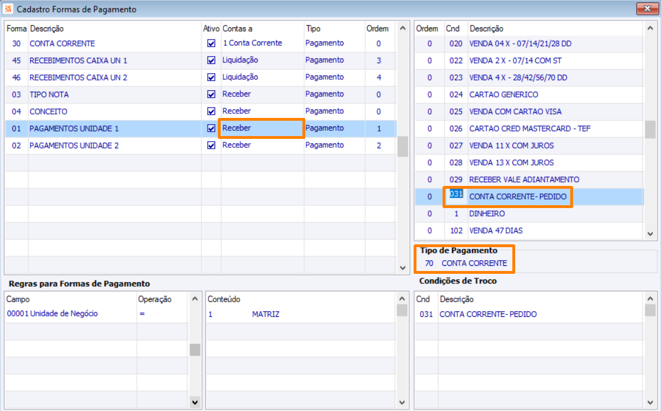Click down arrow of payment forms list scrollbar
The height and width of the screenshot is (411, 661).
[403, 268]
